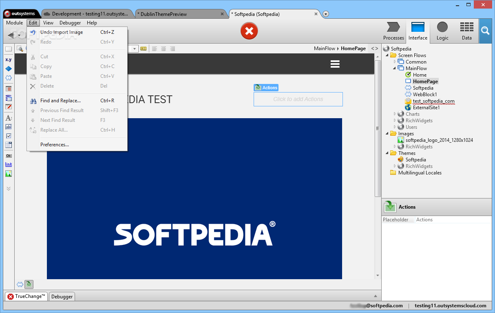Screen dimensions: 495x313
Task: Open the style class dropdown arrow
Action: coord(135,48)
